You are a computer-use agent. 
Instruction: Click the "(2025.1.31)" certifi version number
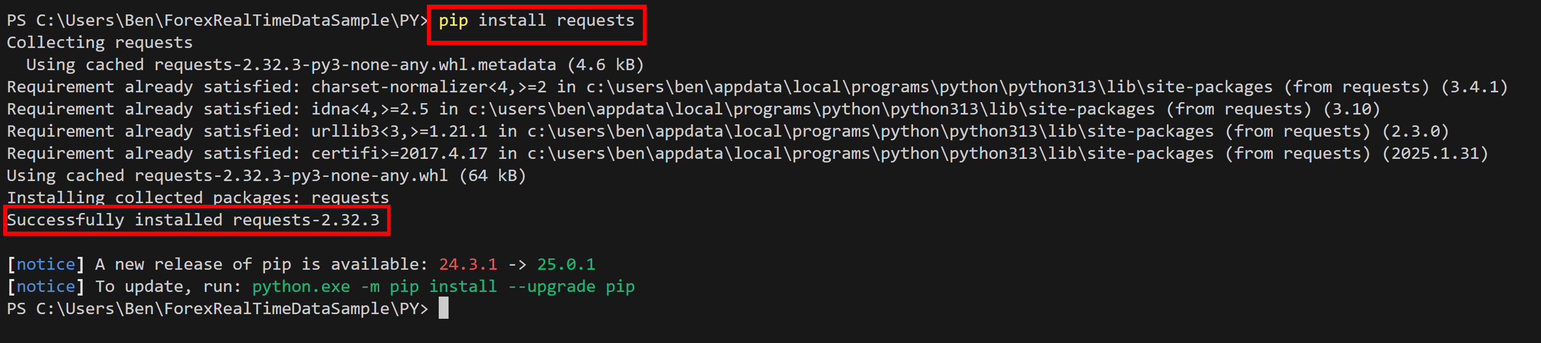[x=1435, y=154]
